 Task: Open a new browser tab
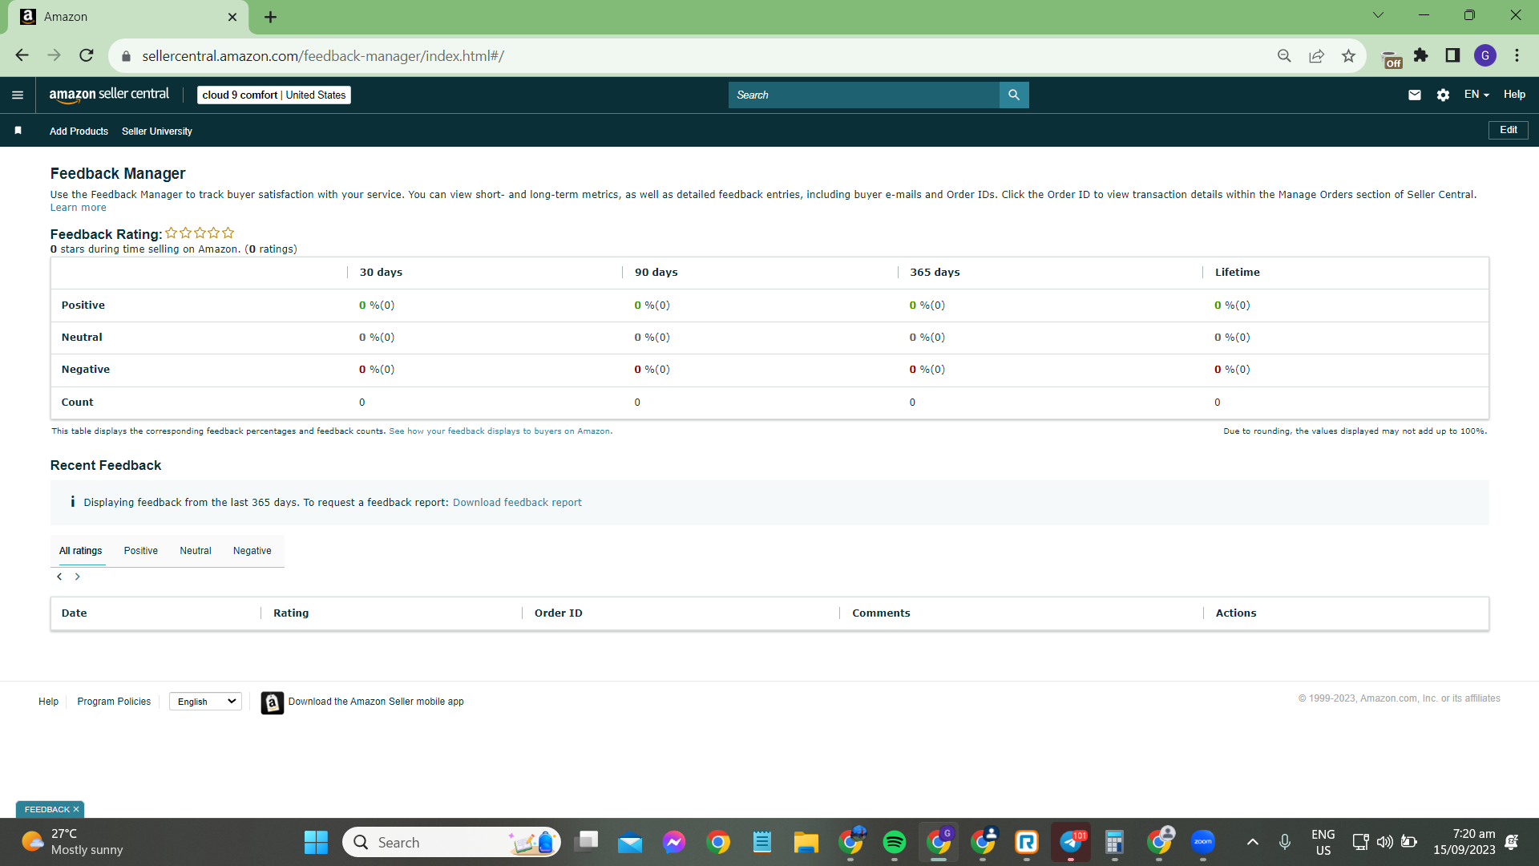[x=271, y=17]
